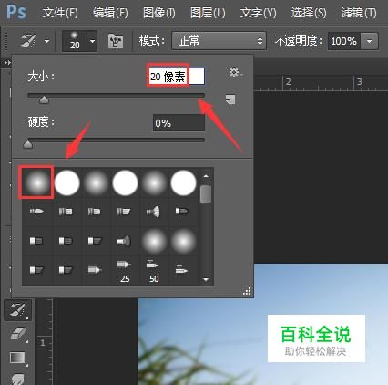Select the fourth brush in the top row
This screenshot has width=388, height=385.
pyautogui.click(x=125, y=182)
